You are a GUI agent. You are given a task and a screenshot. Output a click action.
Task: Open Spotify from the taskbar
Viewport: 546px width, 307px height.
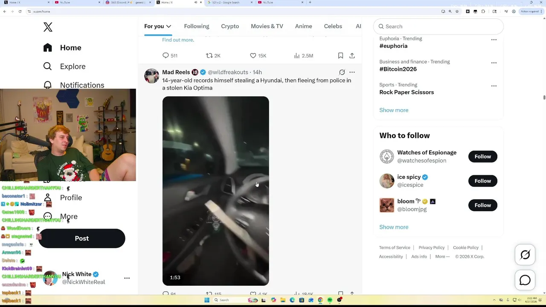330,300
